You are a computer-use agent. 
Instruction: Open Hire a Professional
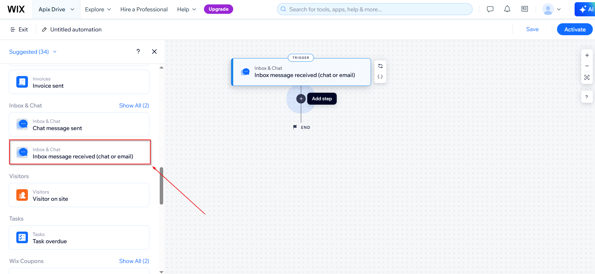144,9
